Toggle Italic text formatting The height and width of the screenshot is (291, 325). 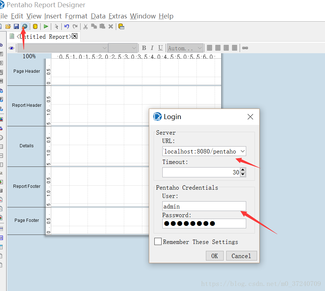click(x=152, y=48)
